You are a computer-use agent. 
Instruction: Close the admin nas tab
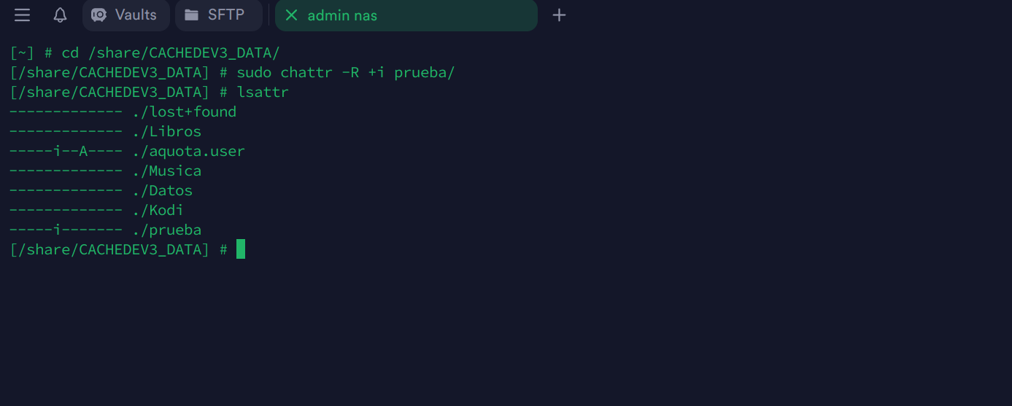[291, 15]
